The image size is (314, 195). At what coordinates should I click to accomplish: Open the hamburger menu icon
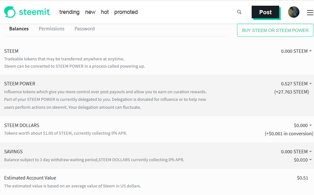point(310,13)
